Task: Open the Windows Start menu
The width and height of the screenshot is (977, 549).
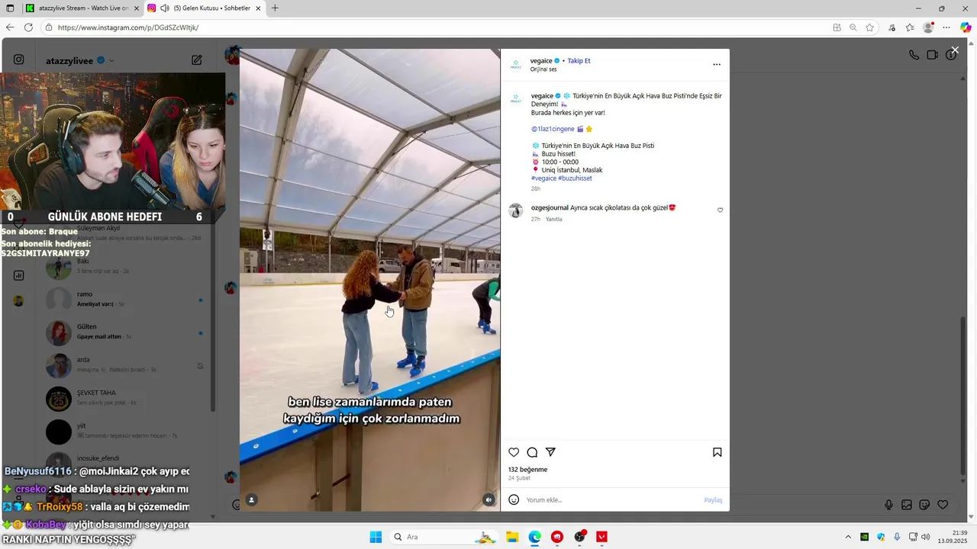Action: (x=376, y=537)
